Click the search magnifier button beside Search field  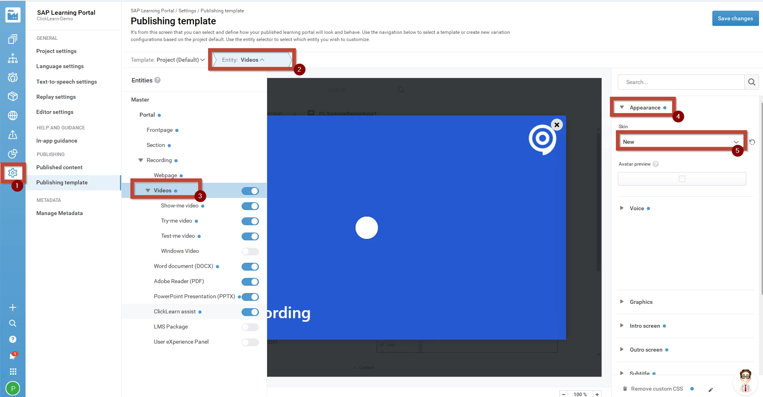coord(751,82)
